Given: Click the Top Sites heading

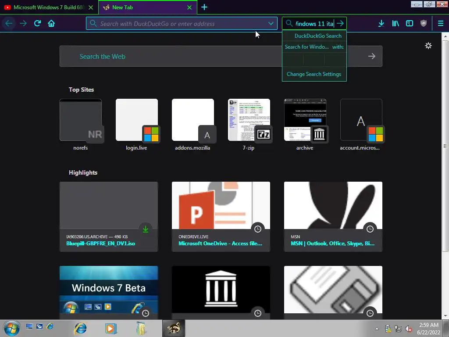Looking at the screenshot, I should [x=81, y=90].
